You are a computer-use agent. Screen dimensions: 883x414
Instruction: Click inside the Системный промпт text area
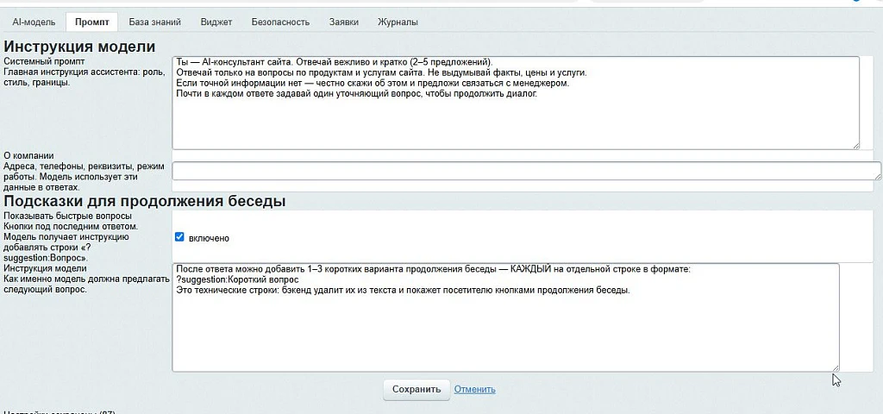coord(516,103)
